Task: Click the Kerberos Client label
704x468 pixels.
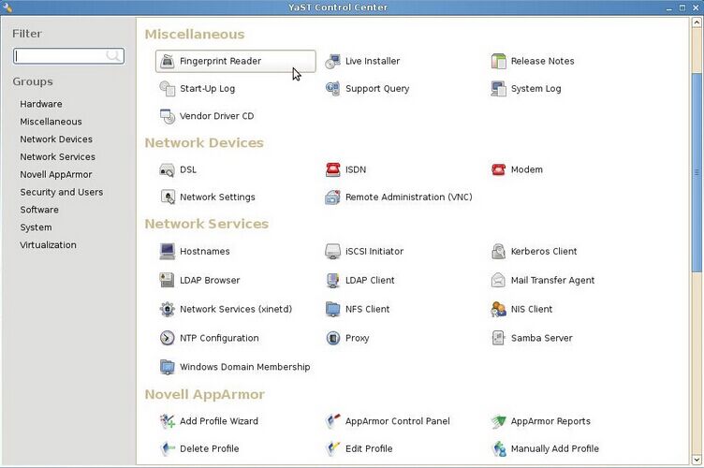Action: [544, 251]
